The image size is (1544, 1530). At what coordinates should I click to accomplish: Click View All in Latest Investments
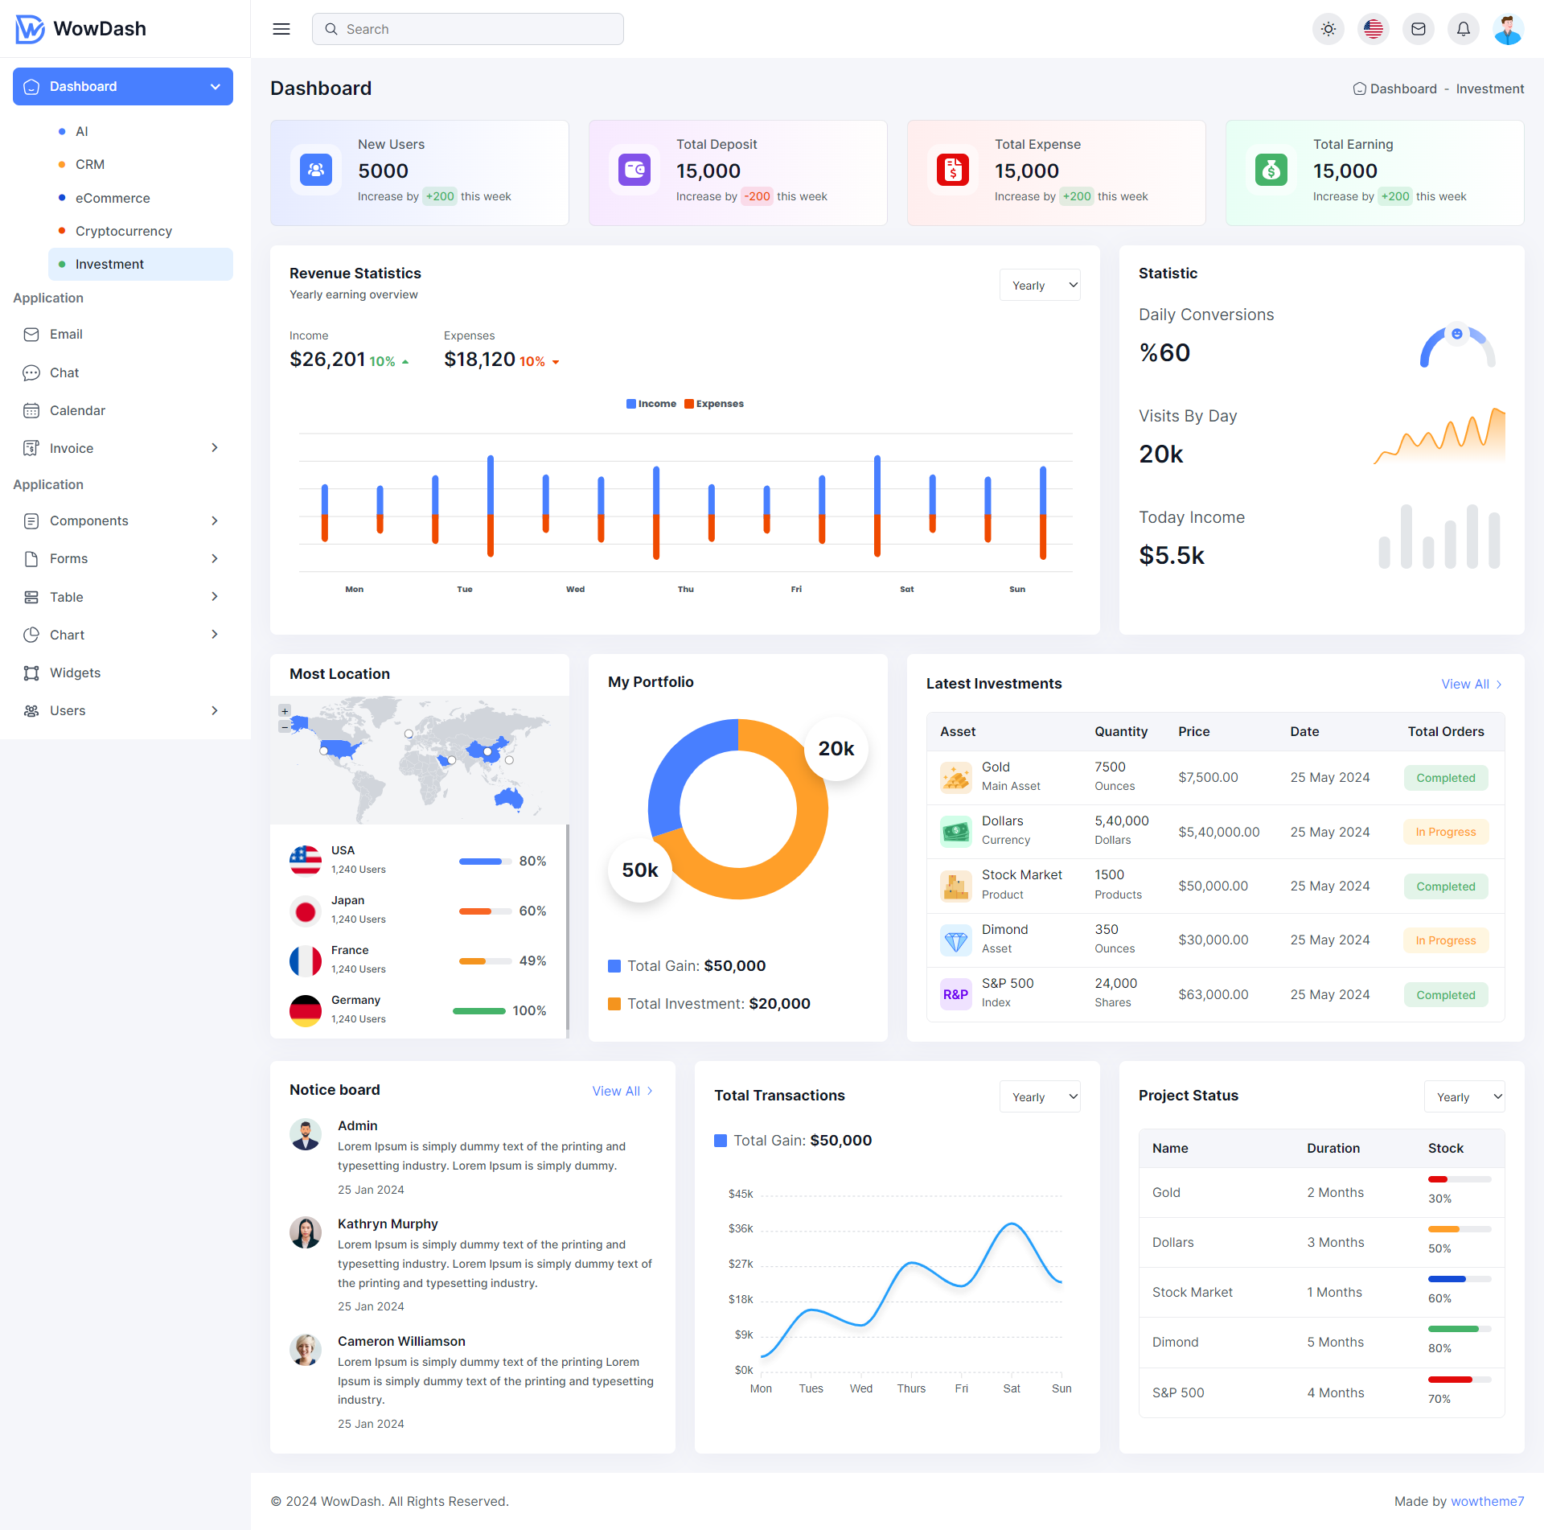pos(1471,684)
